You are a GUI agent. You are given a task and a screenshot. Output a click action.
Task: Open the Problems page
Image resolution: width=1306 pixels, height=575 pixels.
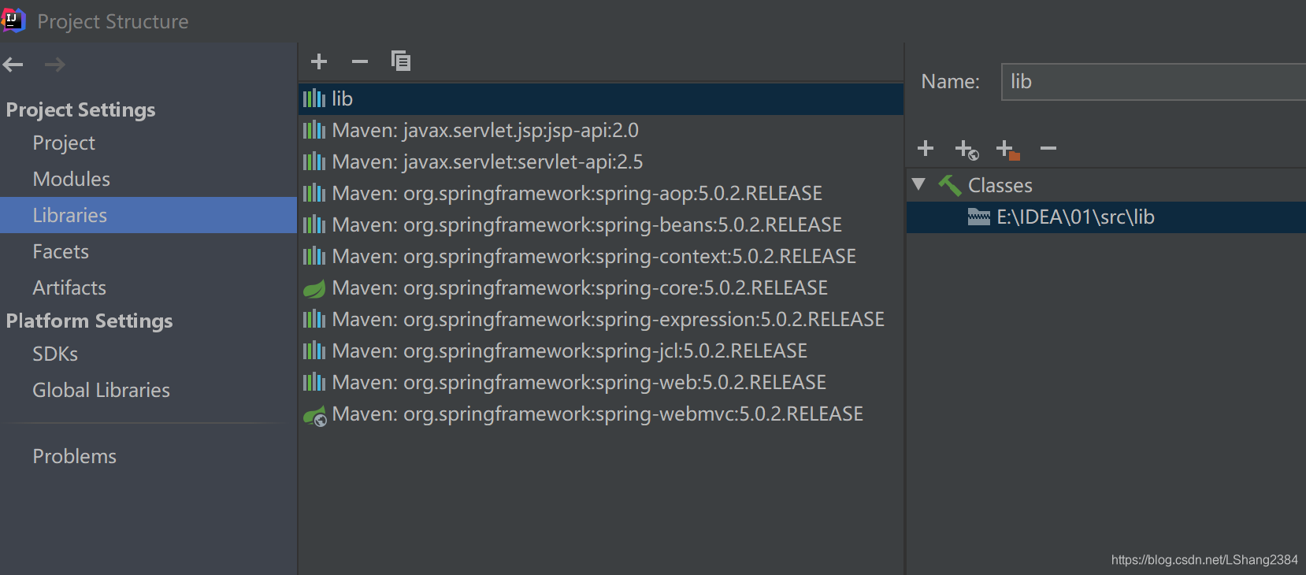(x=74, y=456)
